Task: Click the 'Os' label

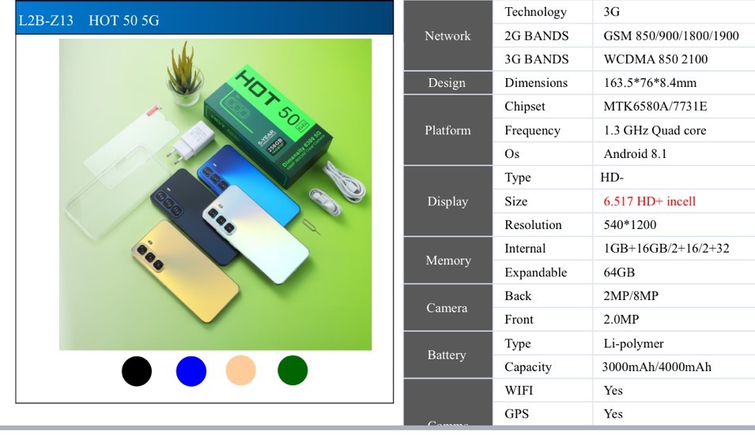Action: coord(512,154)
